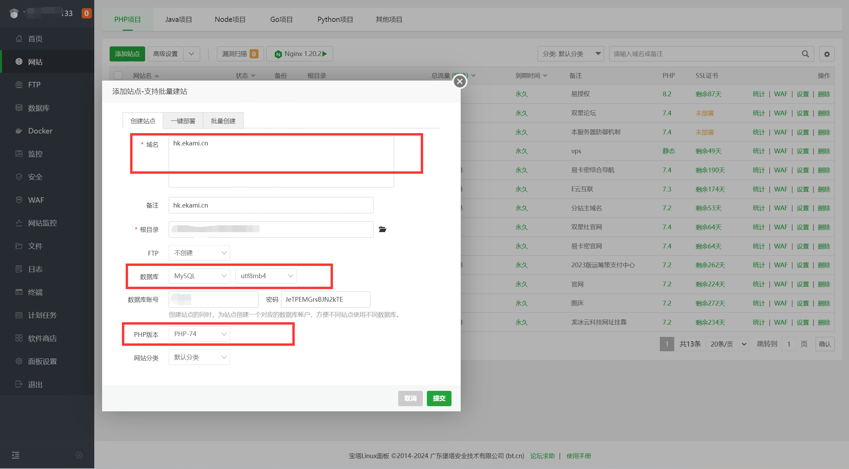Sort by 到期时间 column arrow
This screenshot has width=849, height=469.
tap(545, 76)
